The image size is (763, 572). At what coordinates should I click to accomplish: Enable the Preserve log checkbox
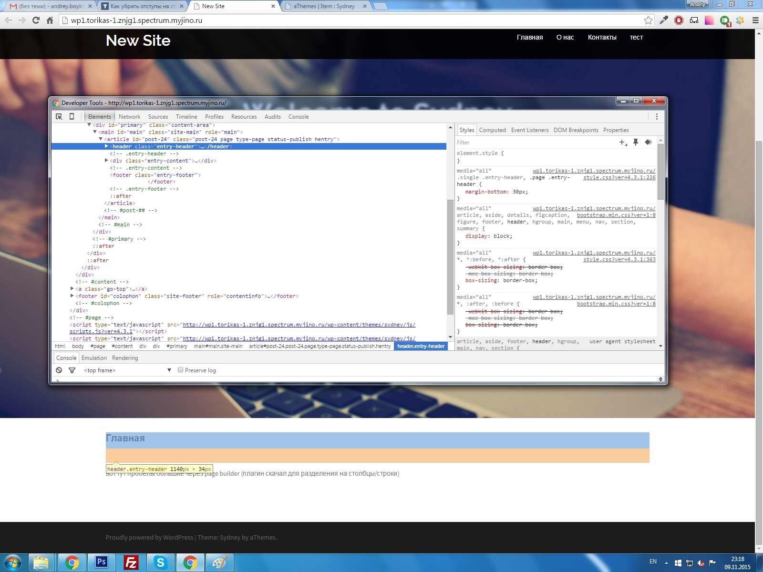tap(180, 370)
